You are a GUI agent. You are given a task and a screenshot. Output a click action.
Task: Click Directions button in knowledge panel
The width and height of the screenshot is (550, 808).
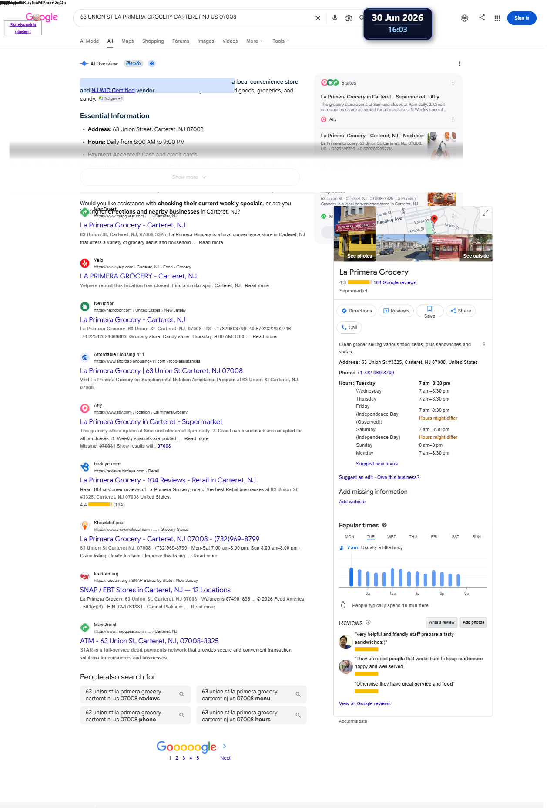[357, 311]
